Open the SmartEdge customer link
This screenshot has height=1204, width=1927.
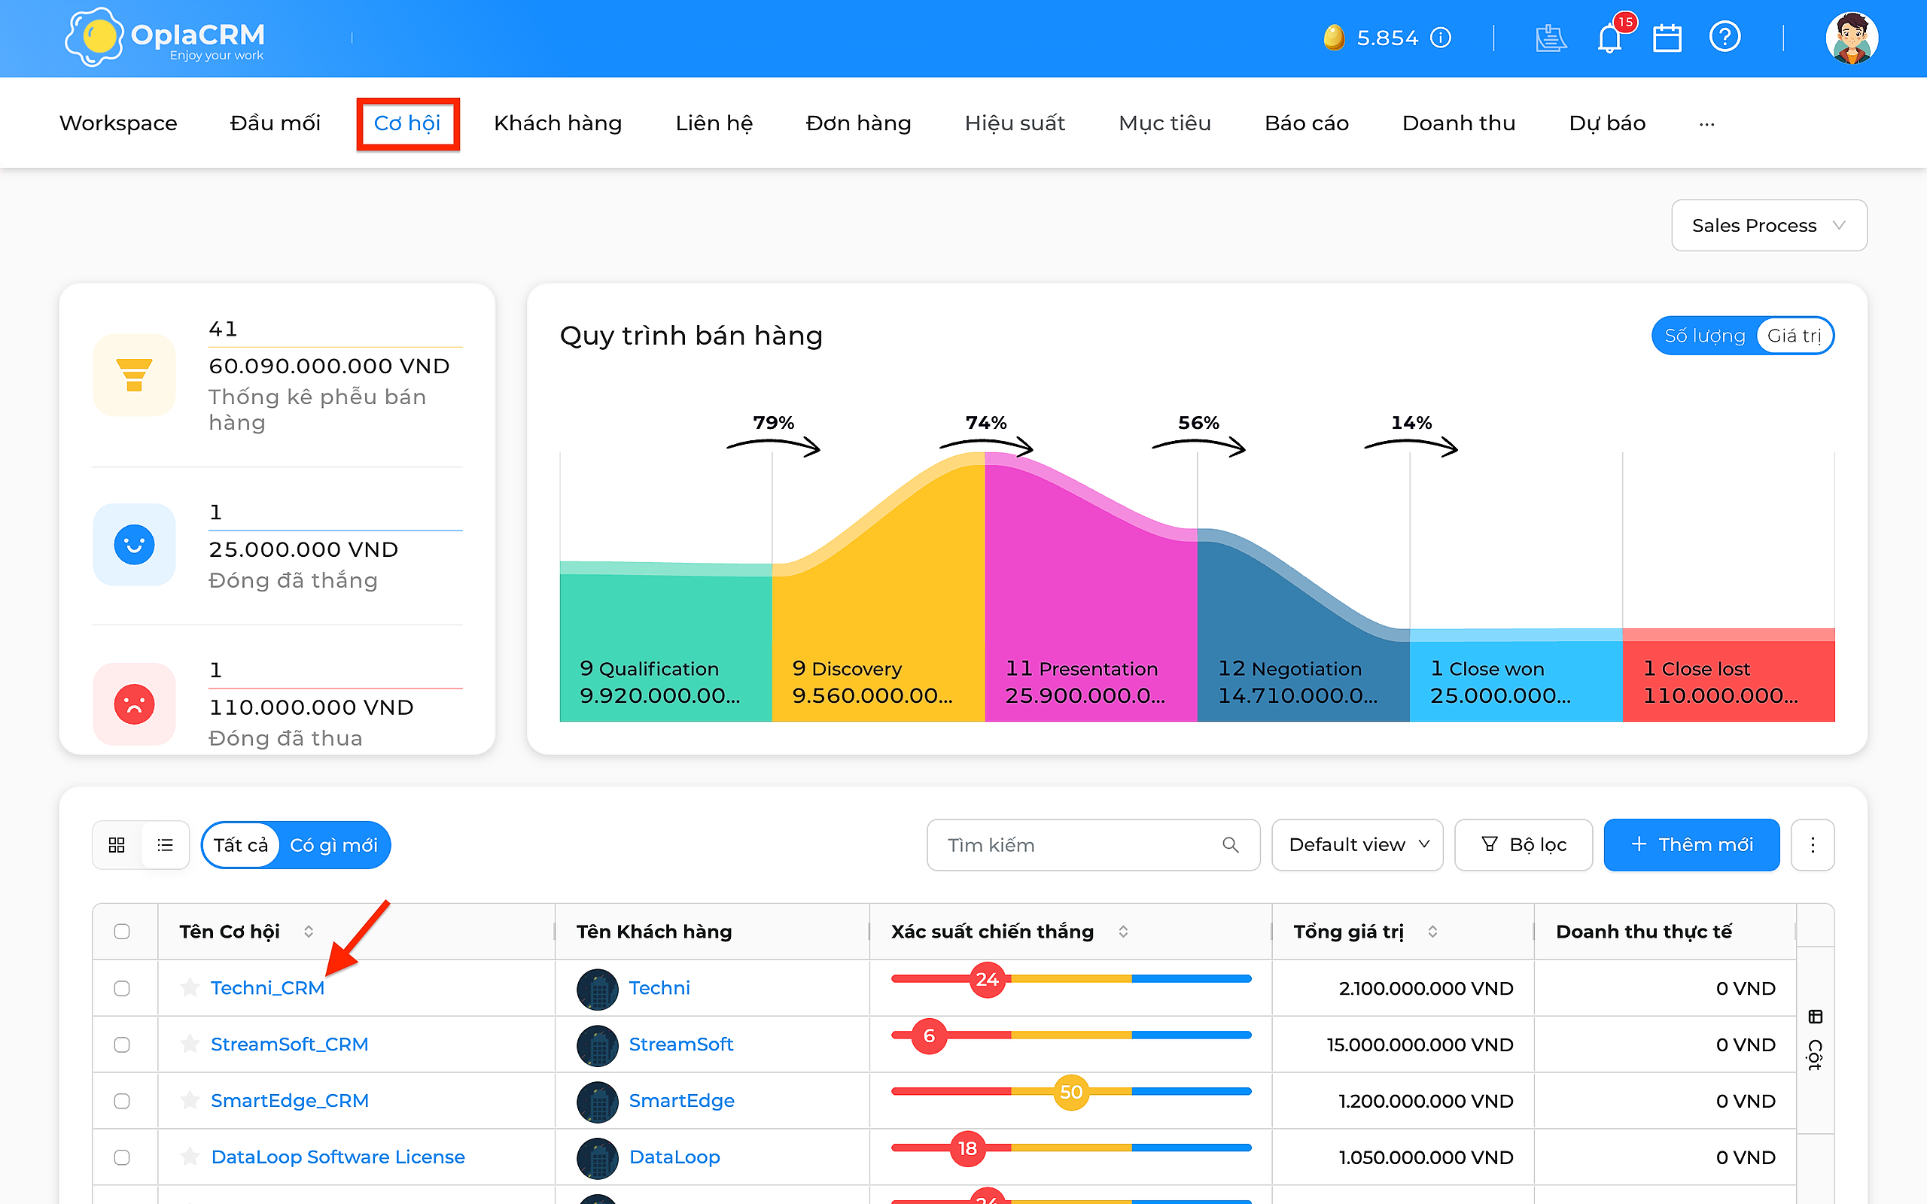coord(682,1101)
